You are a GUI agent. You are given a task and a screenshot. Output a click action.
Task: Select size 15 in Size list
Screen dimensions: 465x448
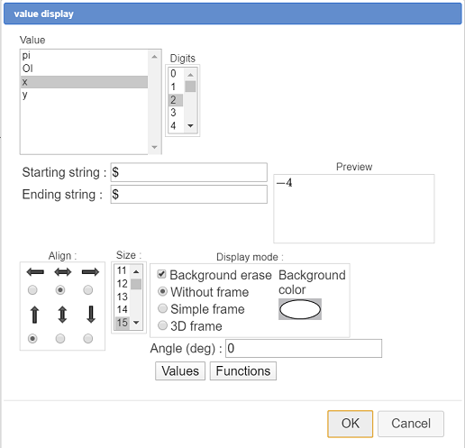click(x=123, y=323)
